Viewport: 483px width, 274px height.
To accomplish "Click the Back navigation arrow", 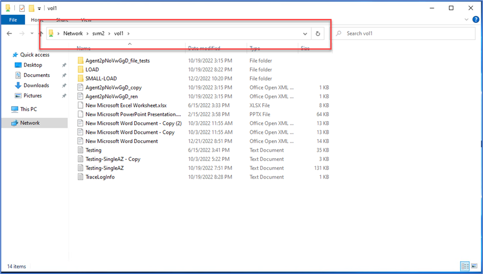I will click(9, 33).
